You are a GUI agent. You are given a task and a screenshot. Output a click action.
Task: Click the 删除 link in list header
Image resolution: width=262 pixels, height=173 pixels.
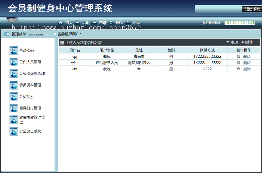pos(249,42)
